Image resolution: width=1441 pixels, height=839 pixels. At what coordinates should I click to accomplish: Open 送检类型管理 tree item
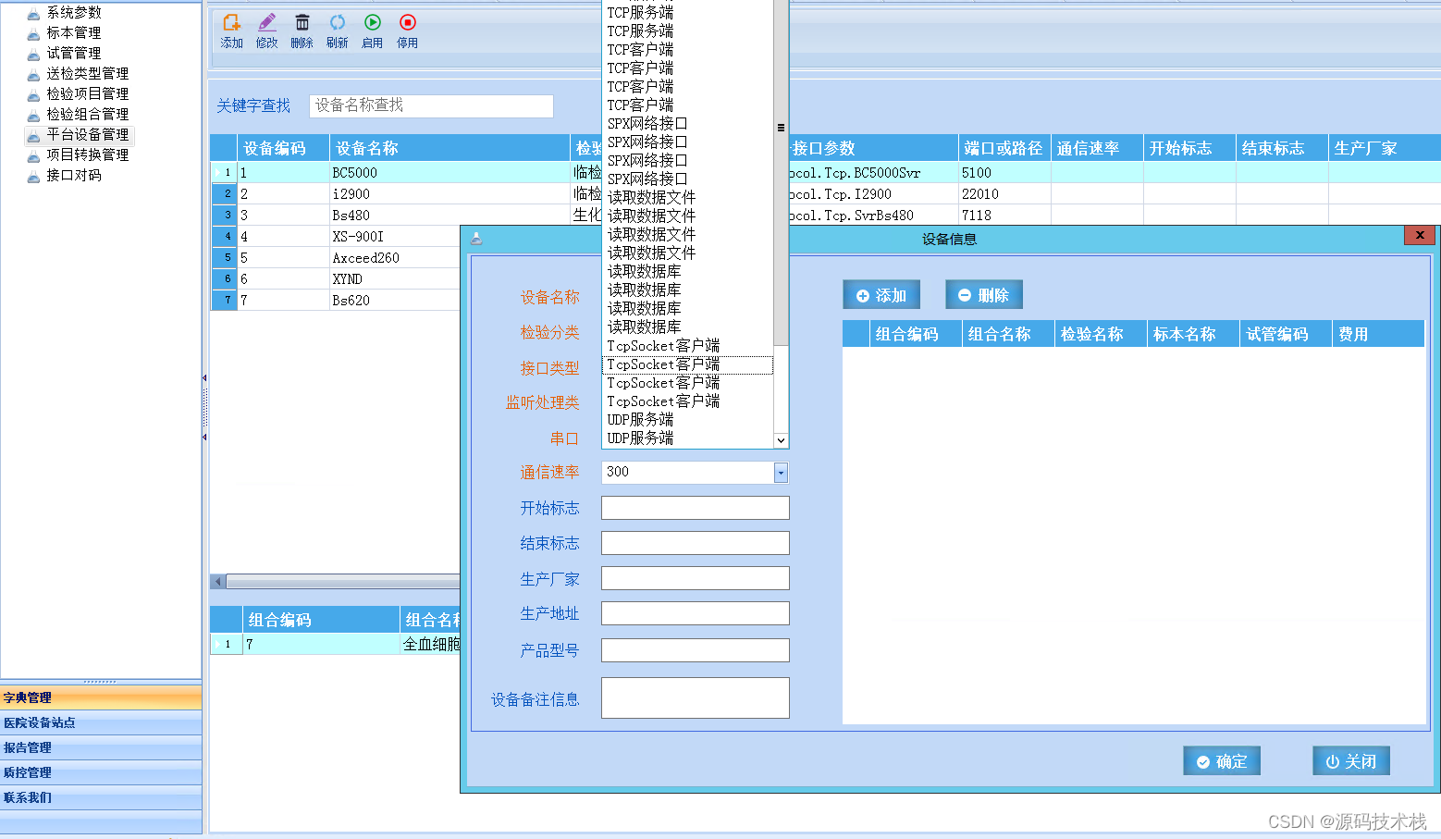pyautogui.click(x=88, y=73)
